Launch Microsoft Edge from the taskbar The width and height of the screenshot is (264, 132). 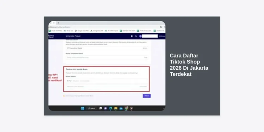tap(111, 108)
